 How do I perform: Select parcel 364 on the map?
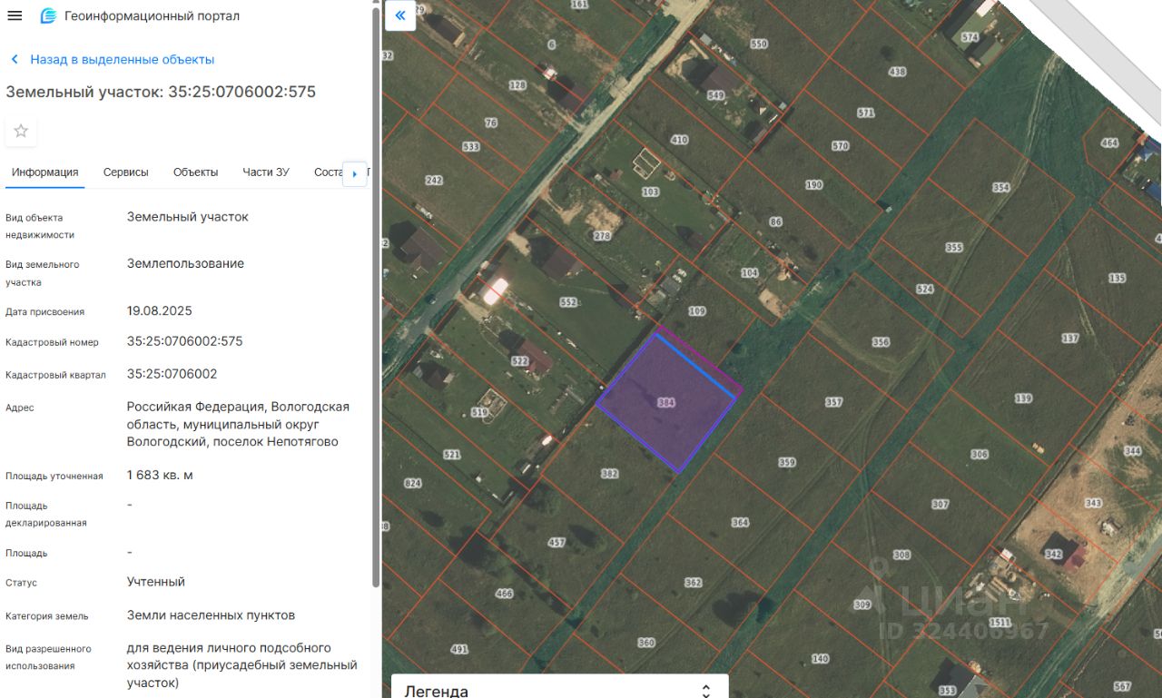[x=740, y=522]
